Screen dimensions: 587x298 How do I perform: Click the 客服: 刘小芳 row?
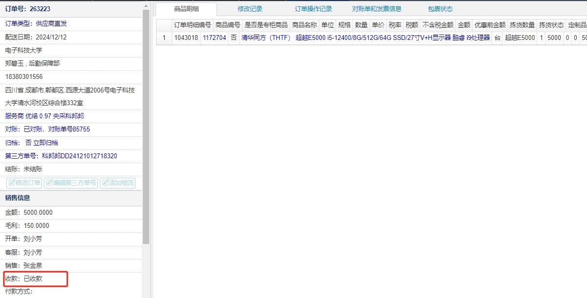point(71,252)
